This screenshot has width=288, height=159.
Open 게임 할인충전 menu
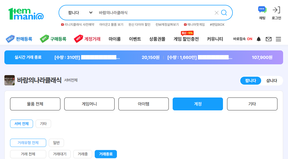(186, 39)
